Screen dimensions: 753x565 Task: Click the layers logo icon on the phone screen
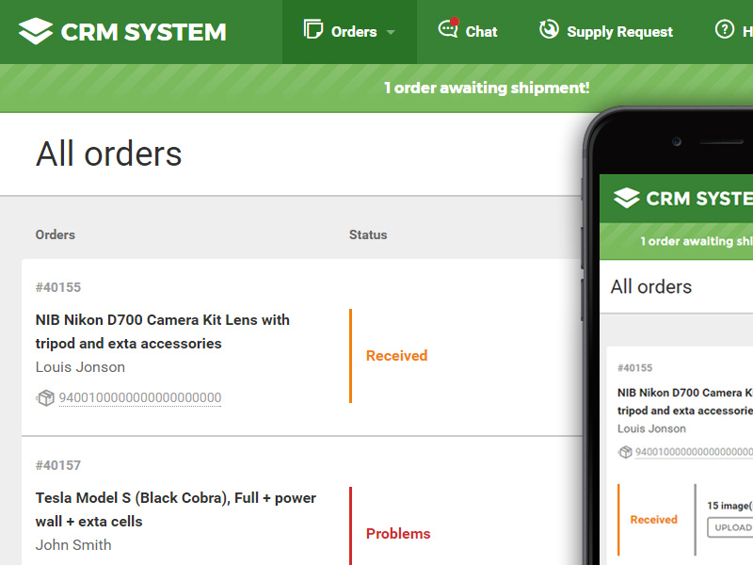point(626,198)
